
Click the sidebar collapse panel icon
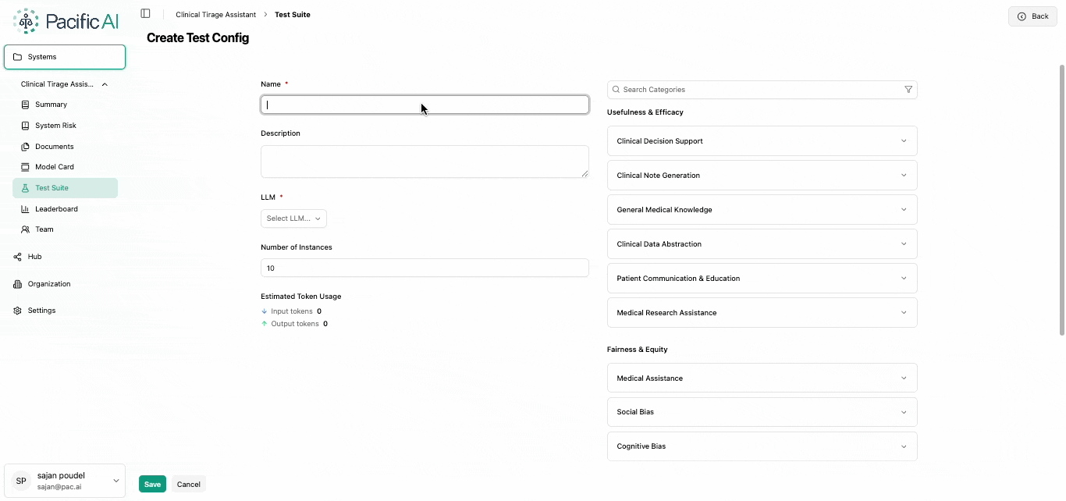(x=145, y=12)
